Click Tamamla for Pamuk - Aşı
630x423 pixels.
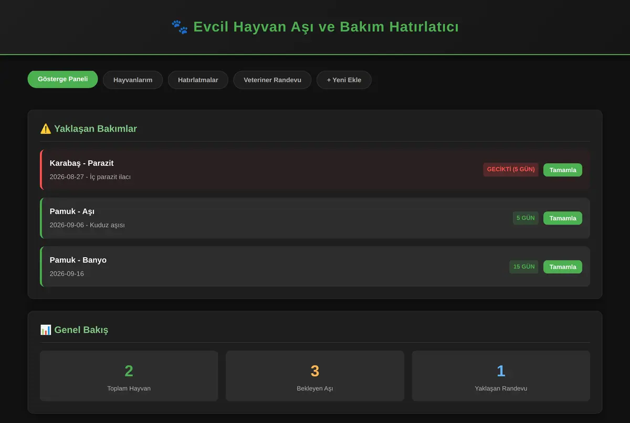(x=562, y=218)
